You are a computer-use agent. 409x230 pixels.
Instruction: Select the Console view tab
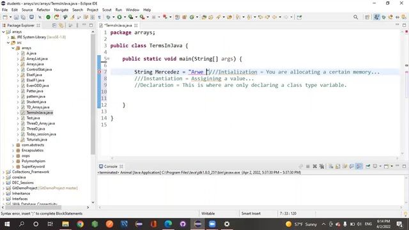click(x=111, y=166)
